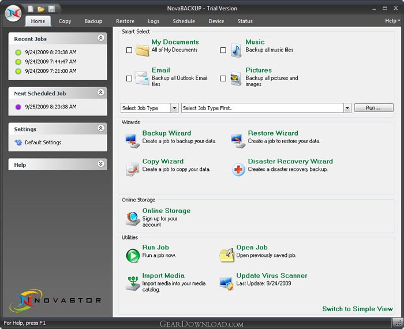The width and height of the screenshot is (404, 329).
Task: Open Default Settings text link
Action: [x=43, y=142]
